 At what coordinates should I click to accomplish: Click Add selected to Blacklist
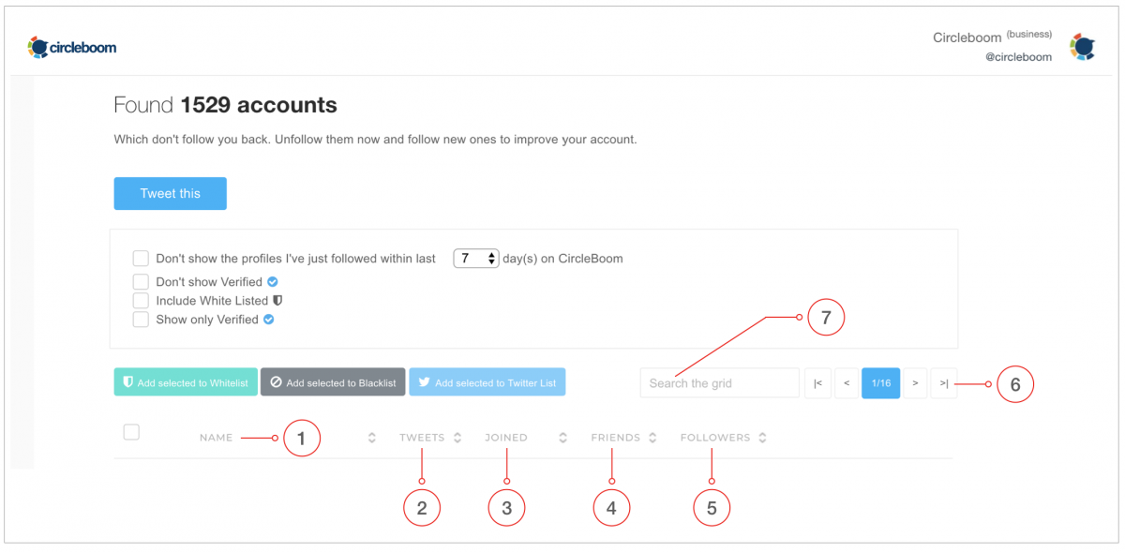pos(333,382)
